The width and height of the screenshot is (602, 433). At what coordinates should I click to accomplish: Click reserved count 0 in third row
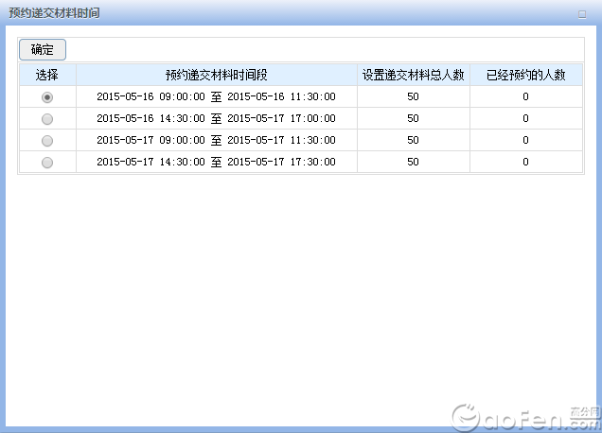[x=525, y=140]
